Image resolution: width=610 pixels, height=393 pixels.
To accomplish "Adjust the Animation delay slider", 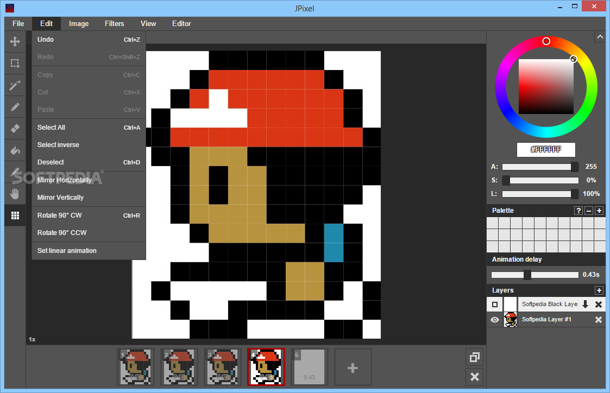I will coord(535,275).
